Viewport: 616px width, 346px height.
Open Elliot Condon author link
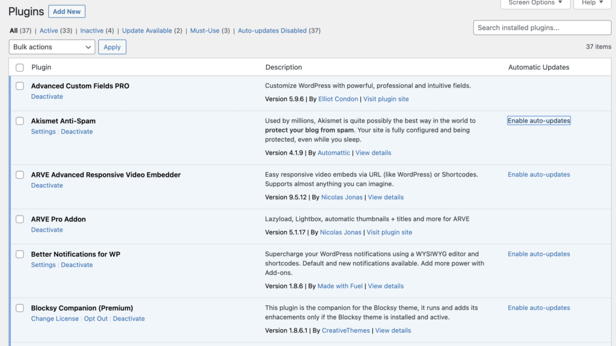tap(338, 99)
